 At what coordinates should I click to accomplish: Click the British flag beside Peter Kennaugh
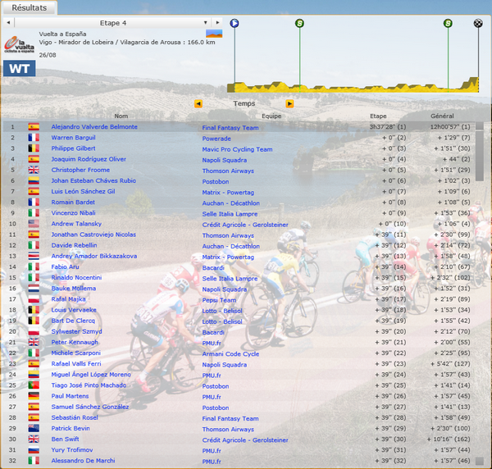[34, 342]
